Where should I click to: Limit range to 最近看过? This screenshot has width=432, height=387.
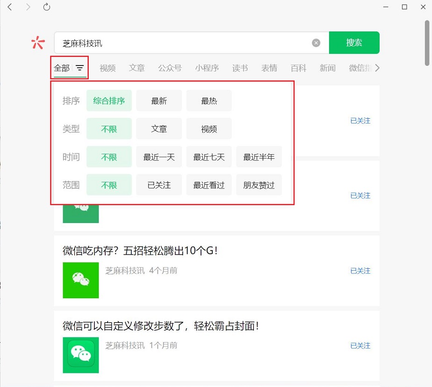click(209, 185)
